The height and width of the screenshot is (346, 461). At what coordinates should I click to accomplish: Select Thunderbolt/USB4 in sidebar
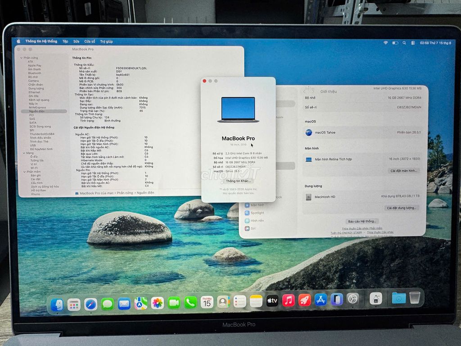[x=42, y=134]
